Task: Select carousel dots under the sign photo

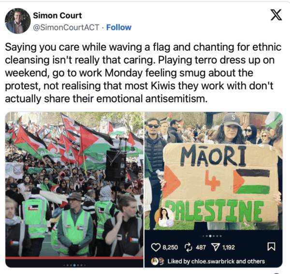Action: coord(212,236)
